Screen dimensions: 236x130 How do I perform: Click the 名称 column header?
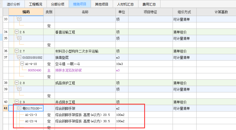coord(85,12)
